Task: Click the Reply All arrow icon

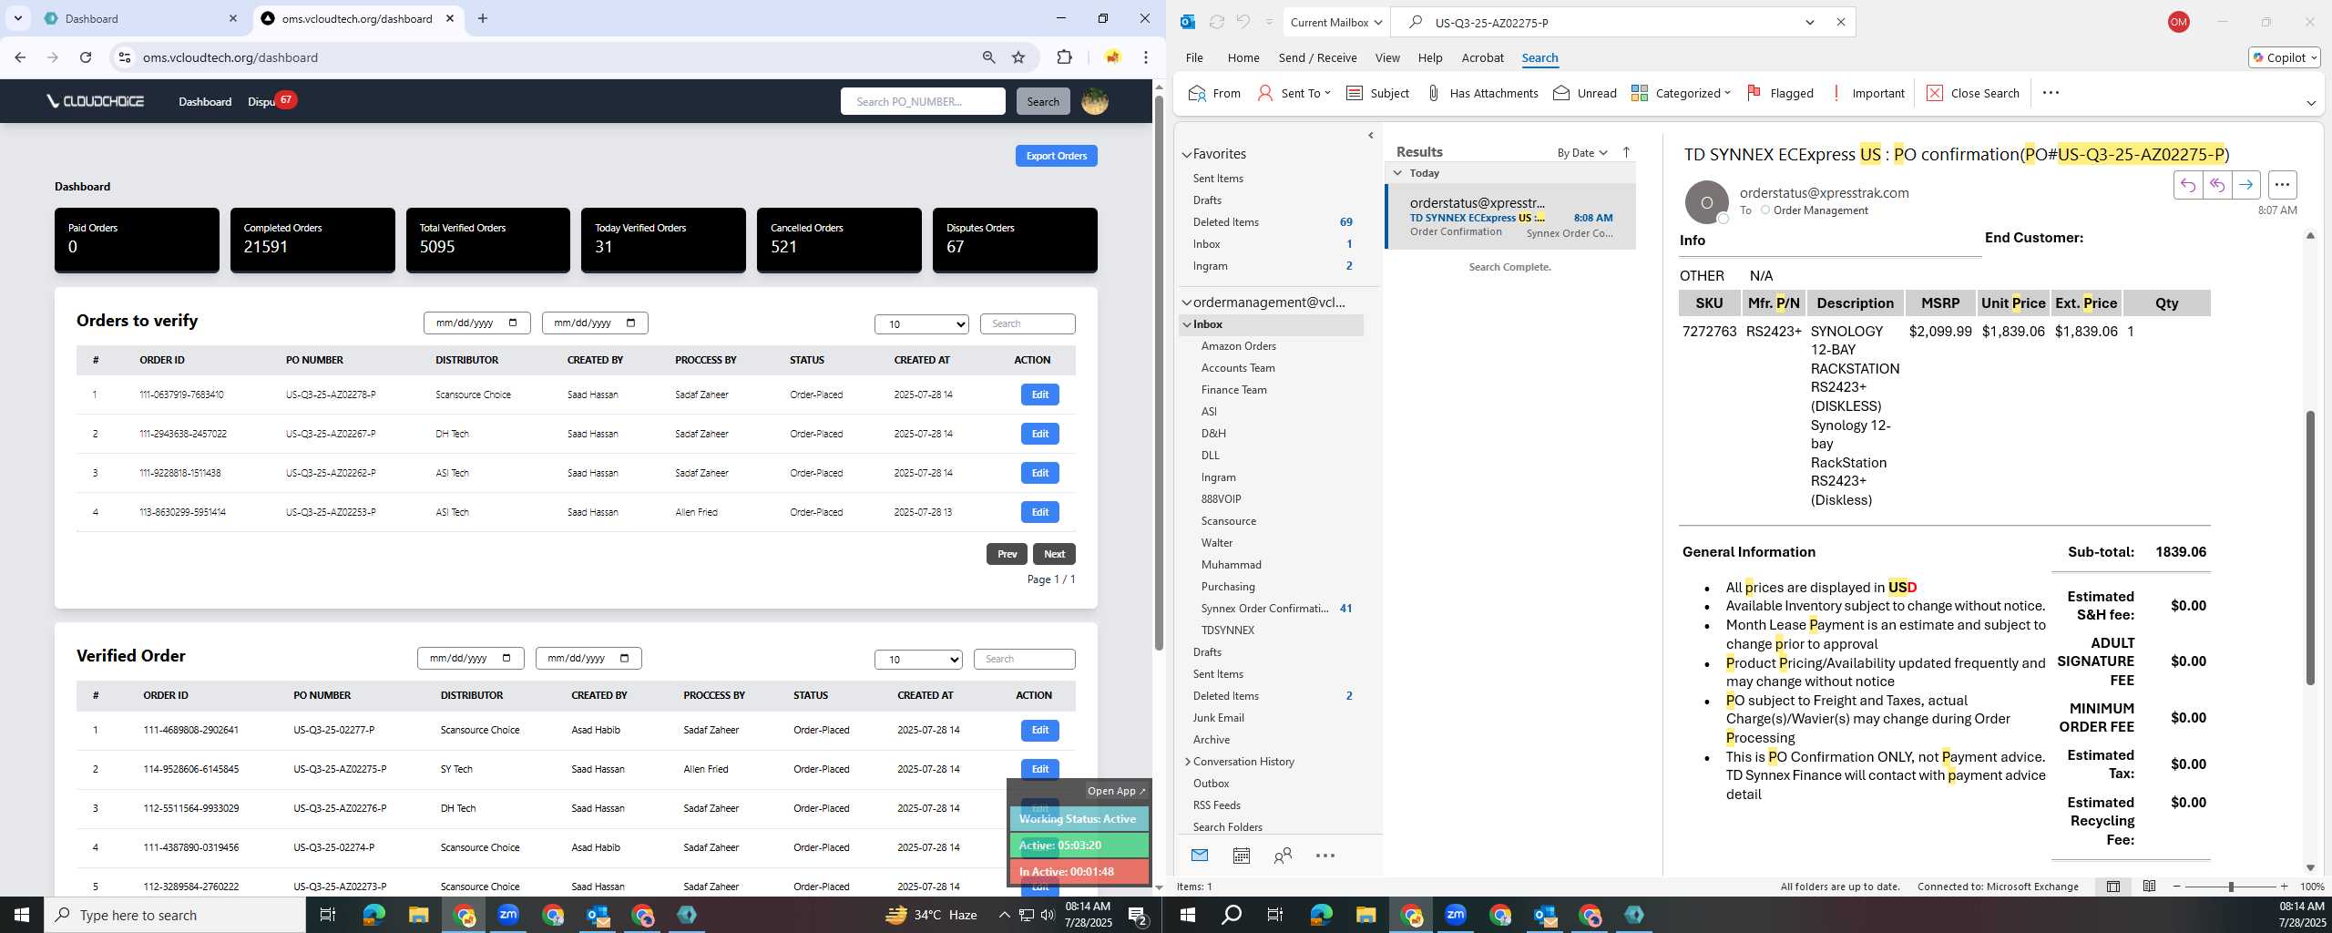Action: coord(2216,185)
